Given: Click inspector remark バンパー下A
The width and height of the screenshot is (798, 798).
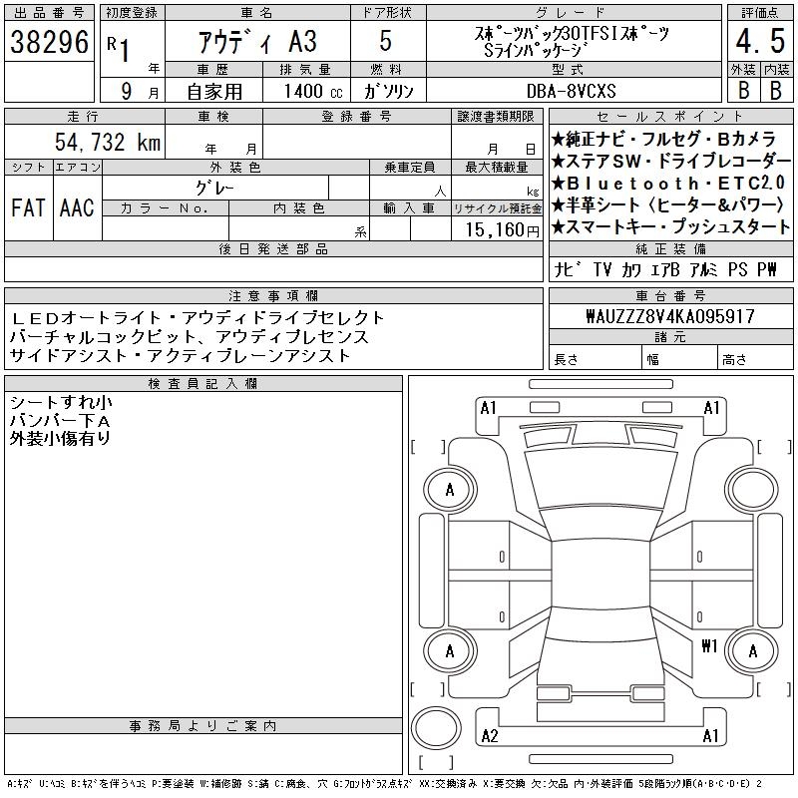Looking at the screenshot, I should [x=60, y=420].
